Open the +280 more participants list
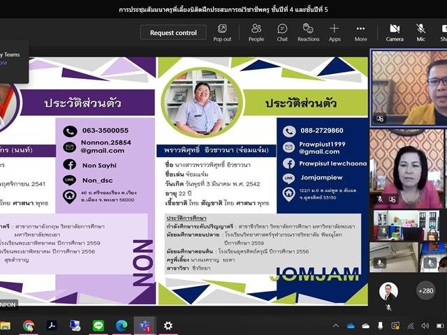Viewport: 447px width, 335px height. (425, 291)
